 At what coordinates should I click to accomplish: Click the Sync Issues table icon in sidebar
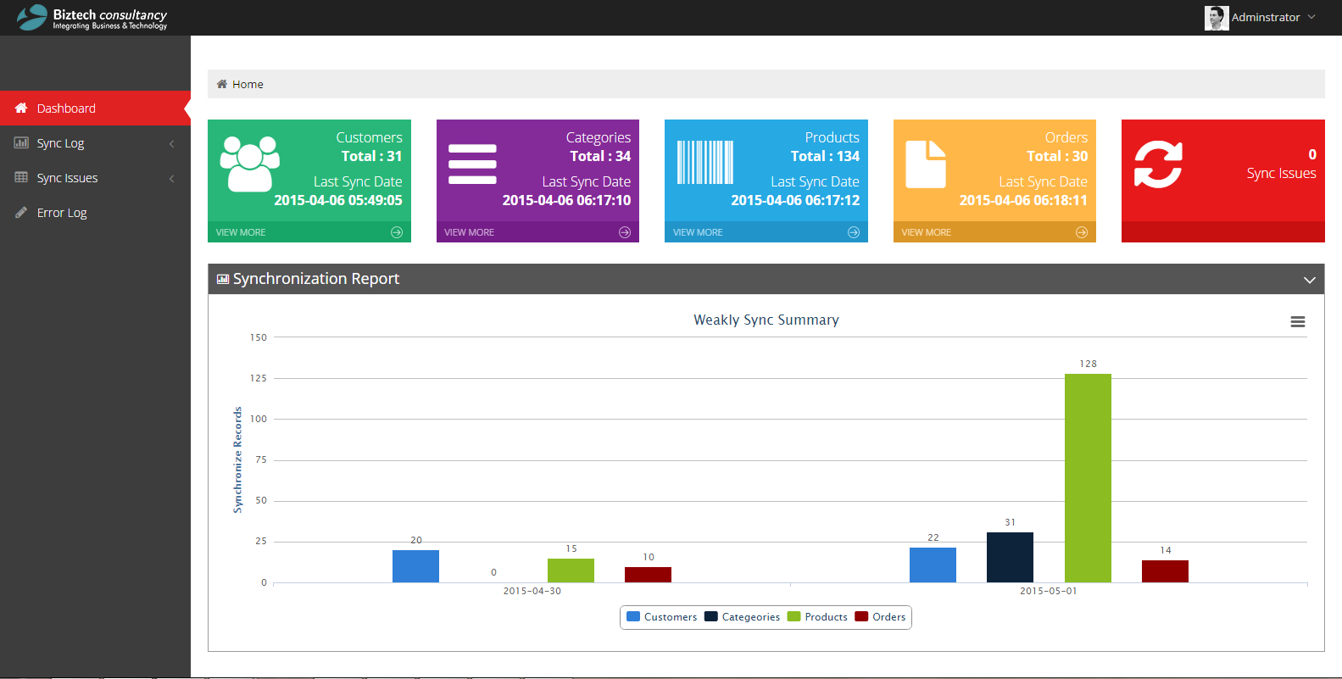[x=21, y=178]
